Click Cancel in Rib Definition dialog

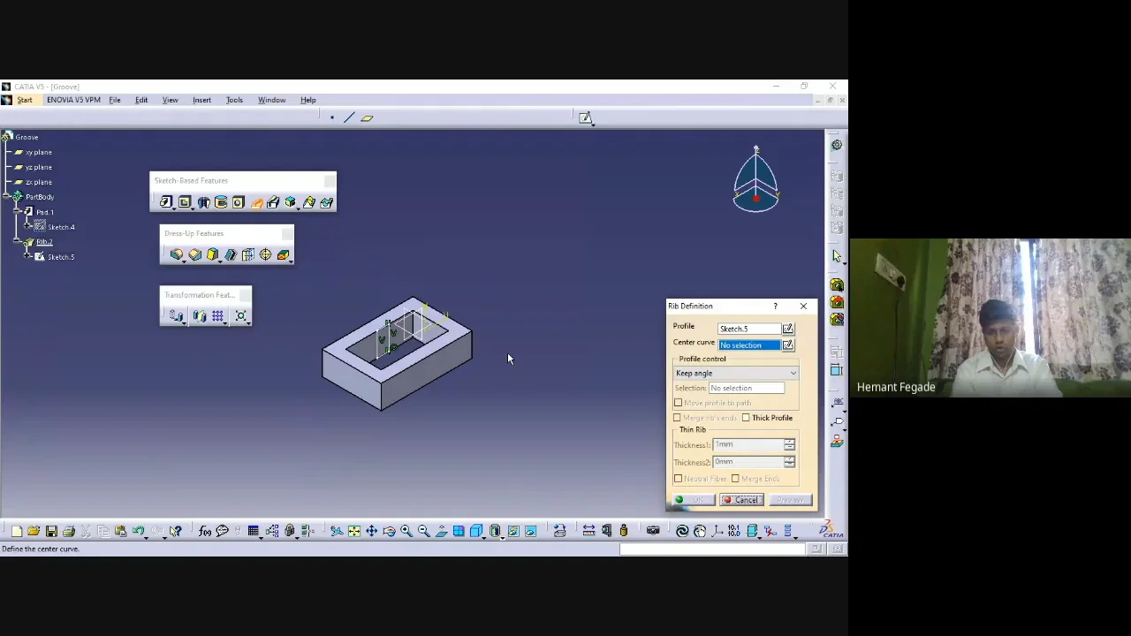tap(740, 500)
